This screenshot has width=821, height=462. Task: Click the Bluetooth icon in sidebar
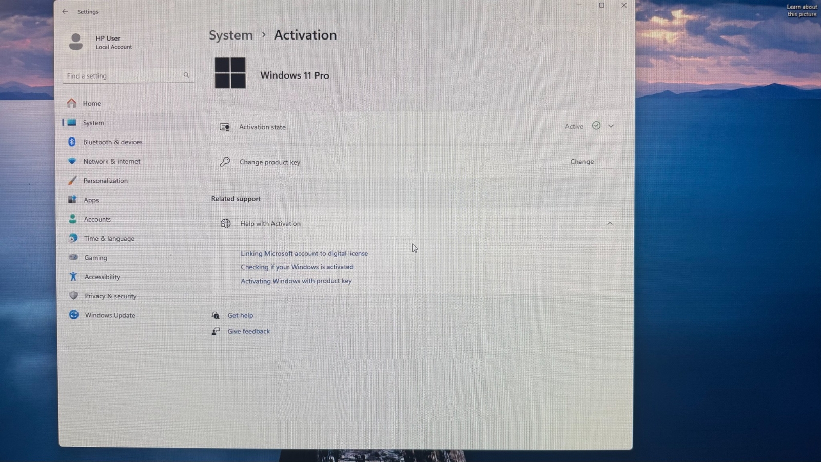[72, 142]
